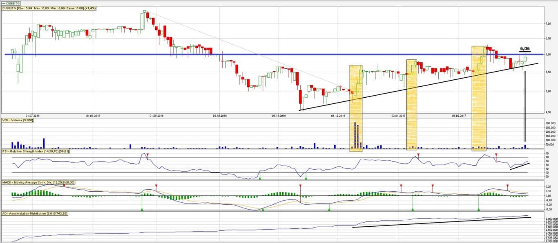Select the short black trendline on the RSI

520,166
